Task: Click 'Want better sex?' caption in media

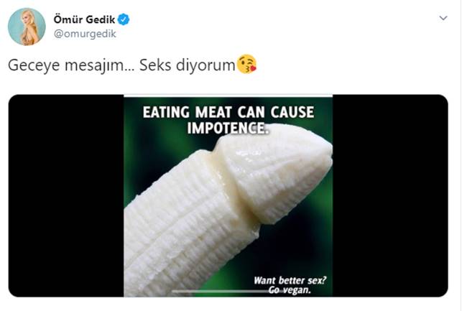Action: 290,280
